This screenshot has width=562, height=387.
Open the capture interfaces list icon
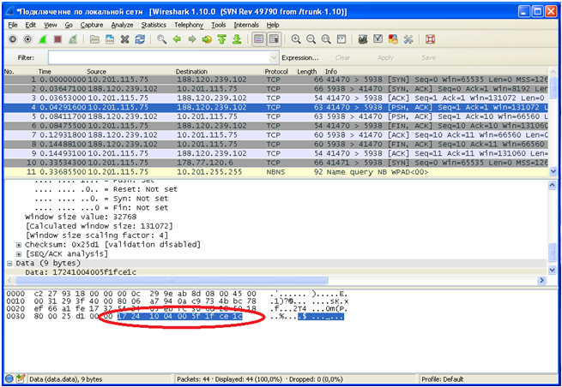[13, 39]
